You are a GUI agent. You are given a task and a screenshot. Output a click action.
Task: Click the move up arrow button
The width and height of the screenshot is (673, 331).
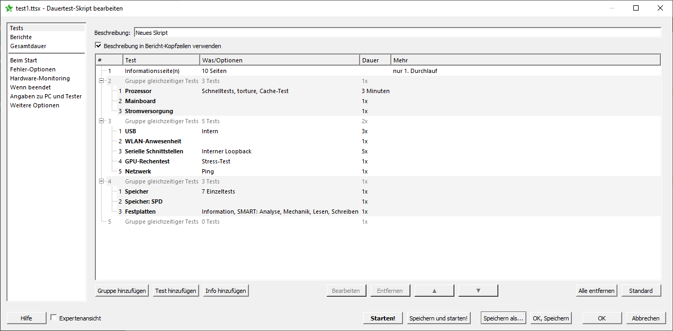(434, 290)
